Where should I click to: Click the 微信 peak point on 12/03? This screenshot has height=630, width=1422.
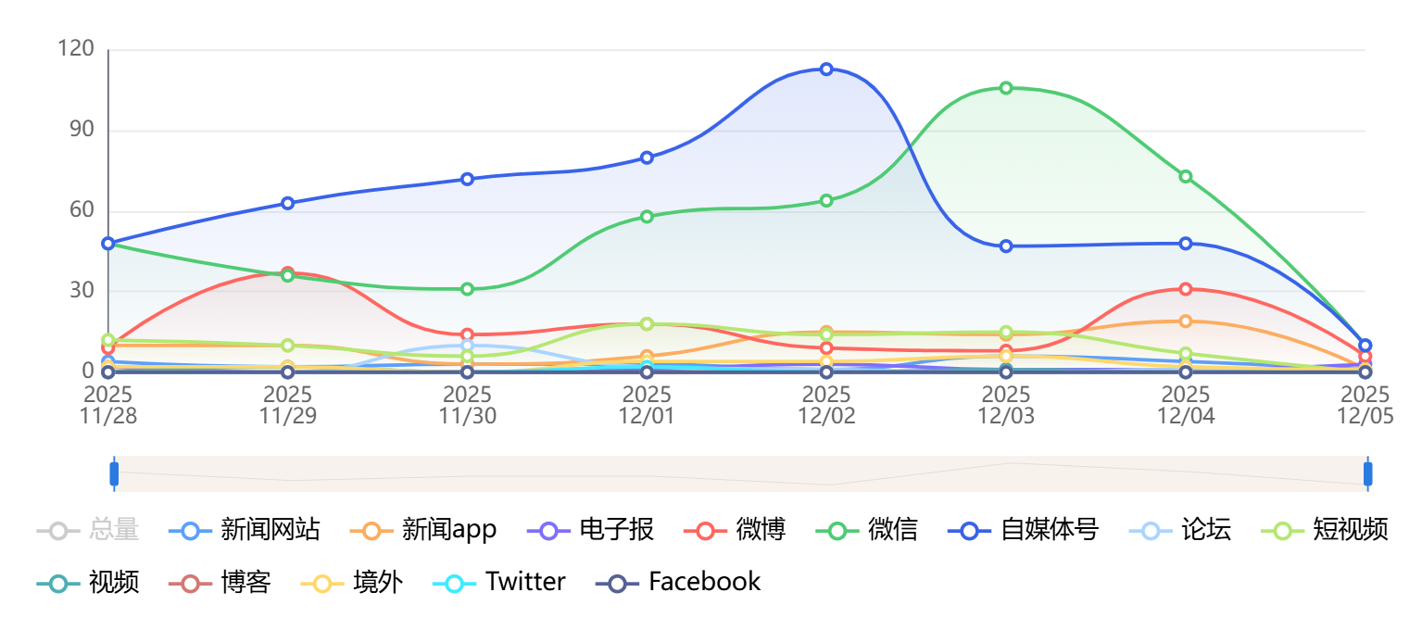tap(1006, 88)
